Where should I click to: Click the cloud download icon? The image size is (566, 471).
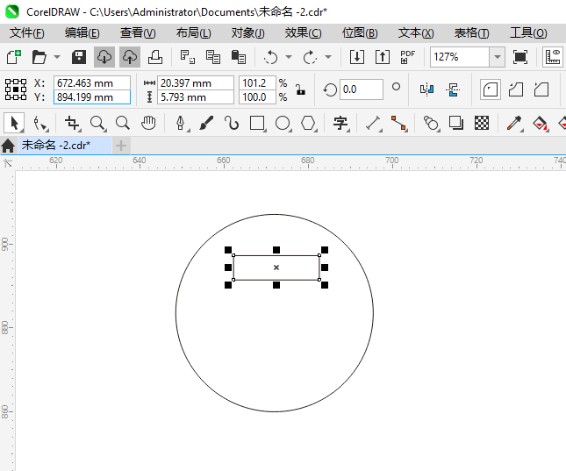pyautogui.click(x=104, y=57)
